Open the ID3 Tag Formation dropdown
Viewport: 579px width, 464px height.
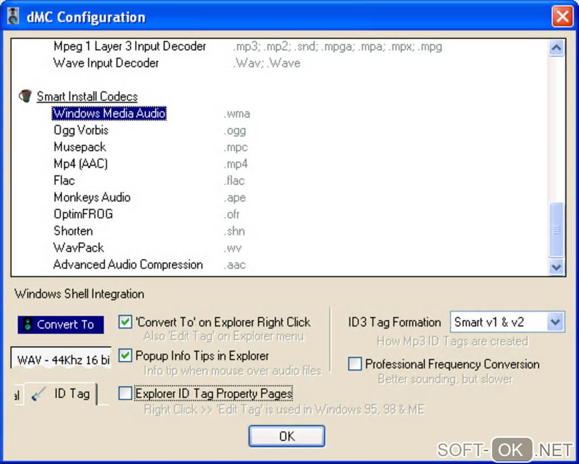[x=556, y=322]
